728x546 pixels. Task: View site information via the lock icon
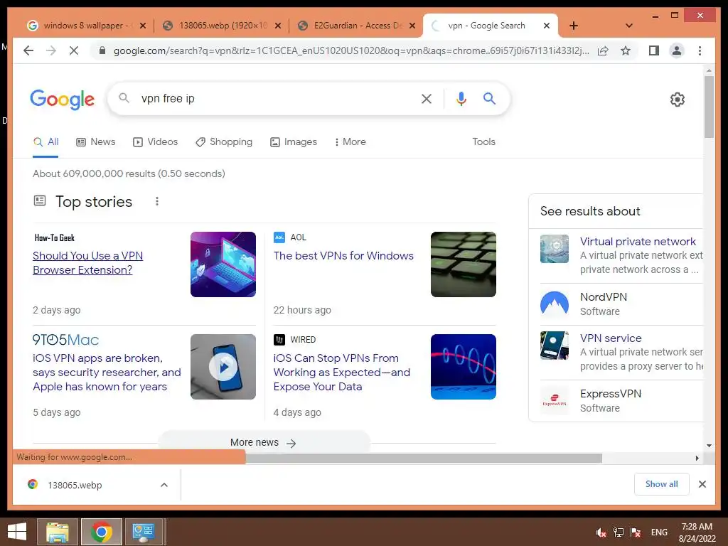(x=102, y=50)
